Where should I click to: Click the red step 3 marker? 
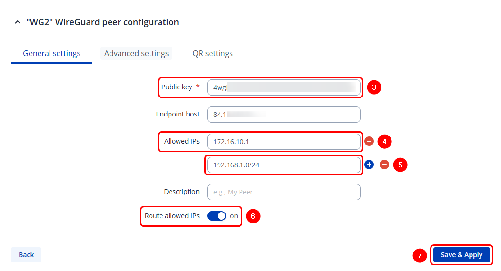pos(374,87)
